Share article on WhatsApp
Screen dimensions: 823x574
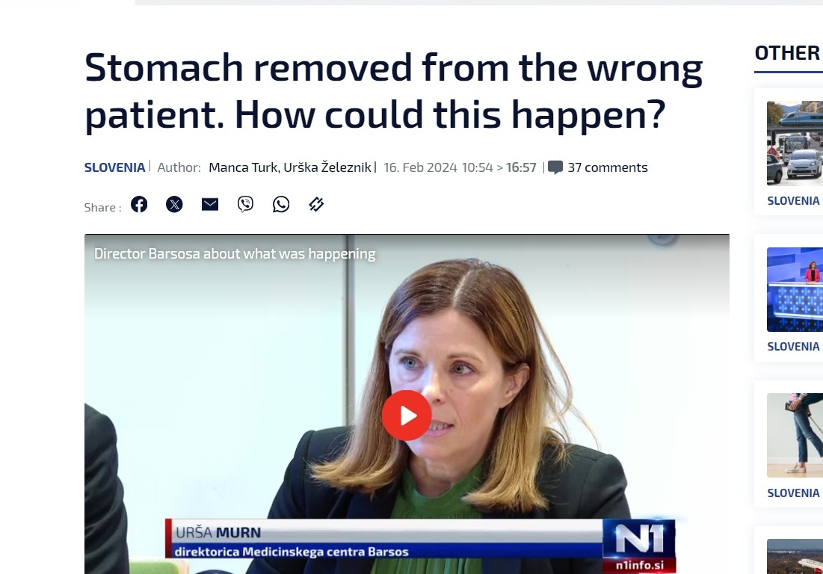pos(281,204)
